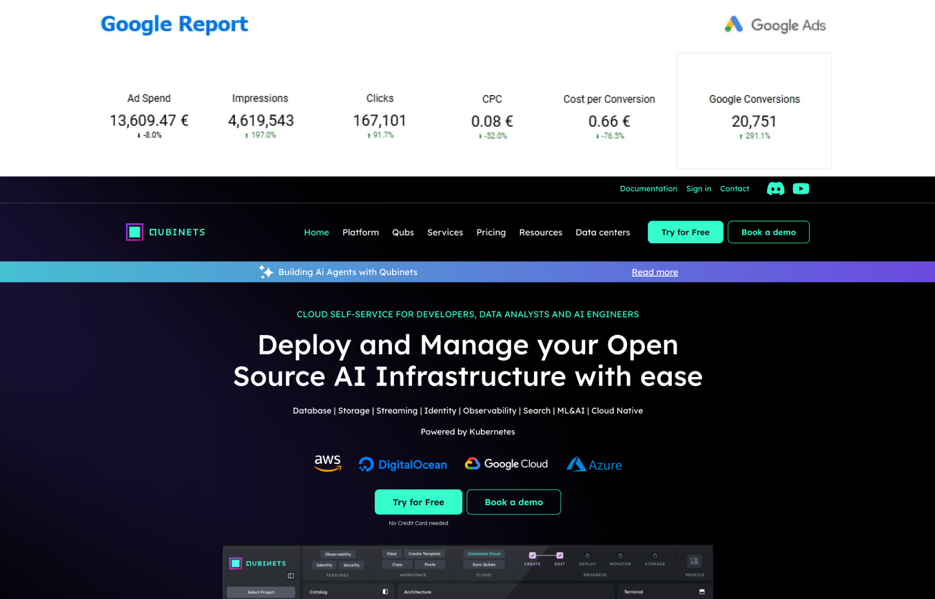This screenshot has height=599, width=935.
Task: Click the Google Ads logo
Action: pyautogui.click(x=775, y=25)
